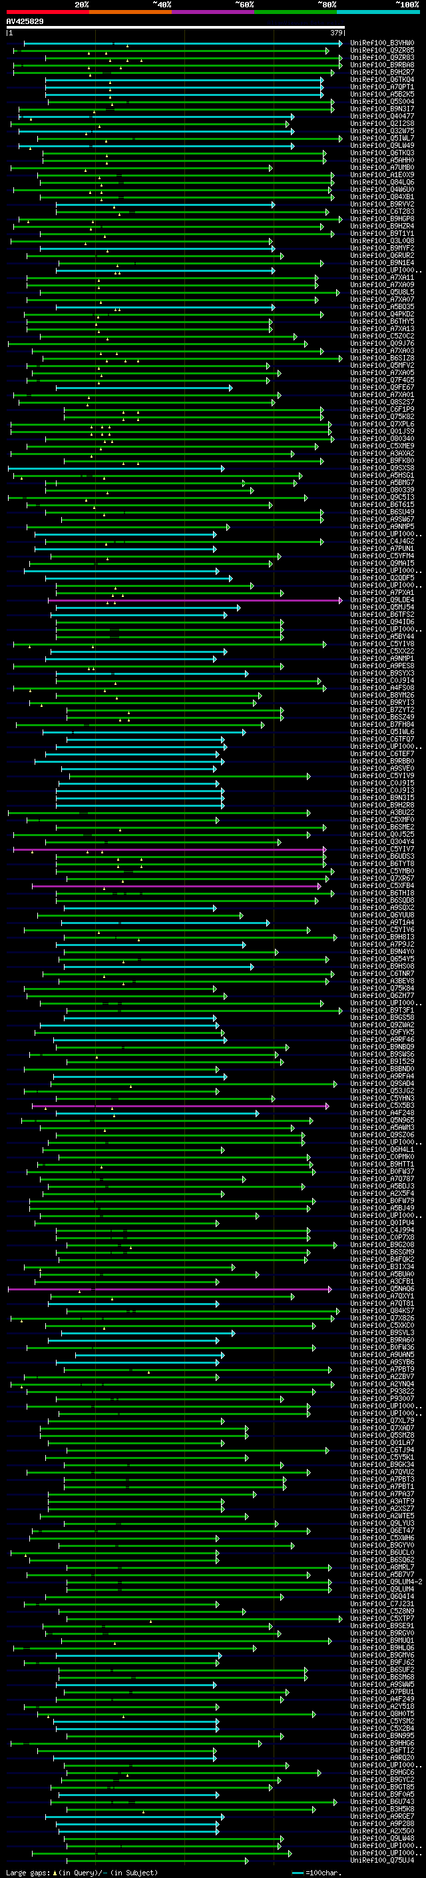Open hit UniRef100_B9H2R7
Screen dimensions: 426x1878
click(382, 72)
